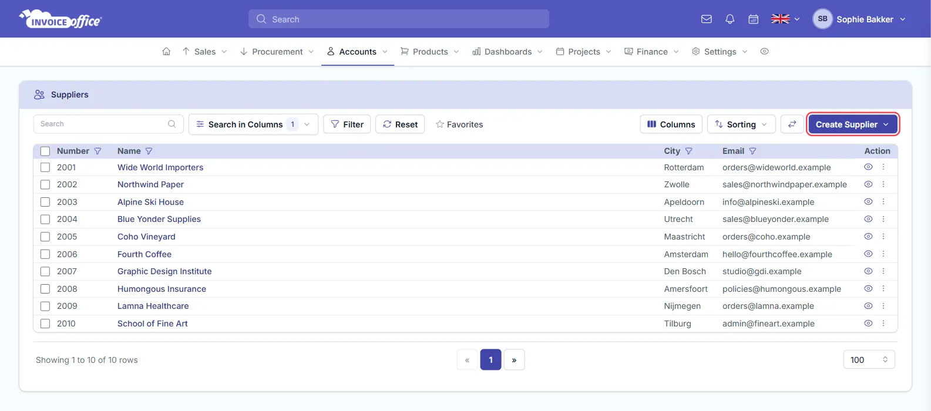Click the Name column filter icon
The width and height of the screenshot is (931, 411).
click(x=149, y=151)
